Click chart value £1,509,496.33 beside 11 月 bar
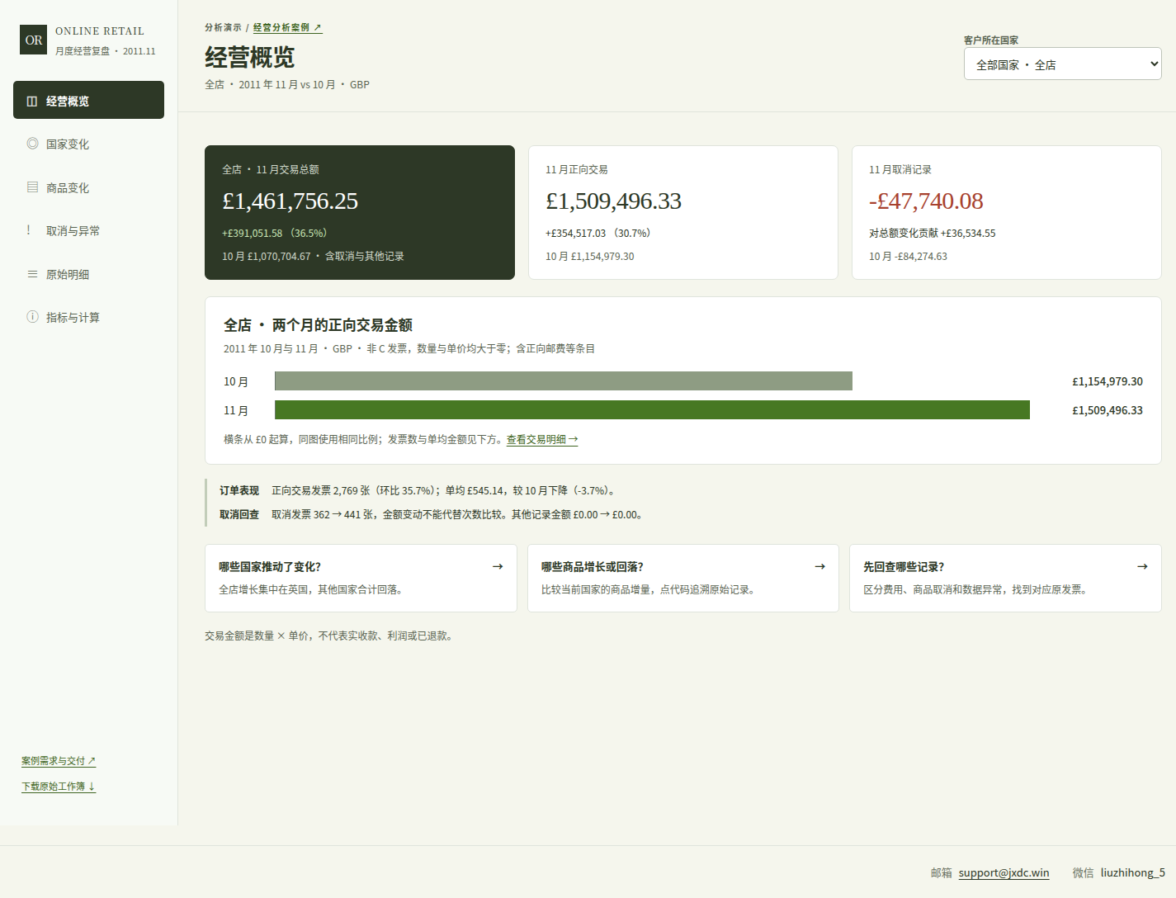 tap(1108, 410)
